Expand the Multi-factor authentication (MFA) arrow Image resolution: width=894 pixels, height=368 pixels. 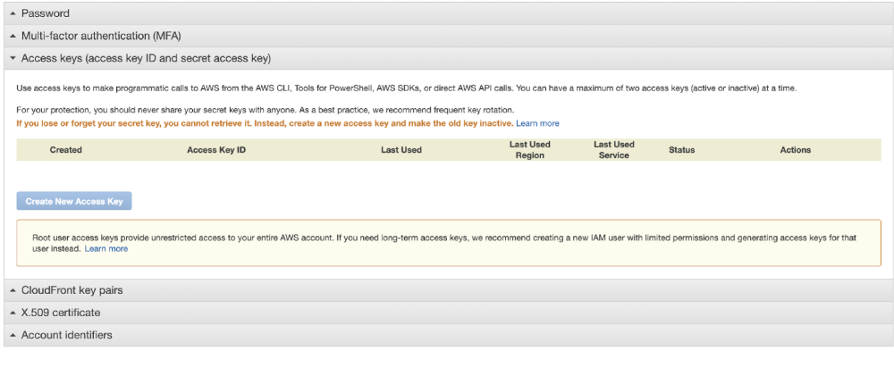[13, 36]
